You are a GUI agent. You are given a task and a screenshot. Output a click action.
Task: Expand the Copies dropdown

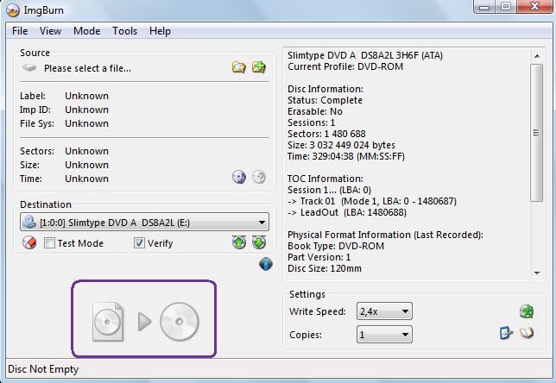384,335
